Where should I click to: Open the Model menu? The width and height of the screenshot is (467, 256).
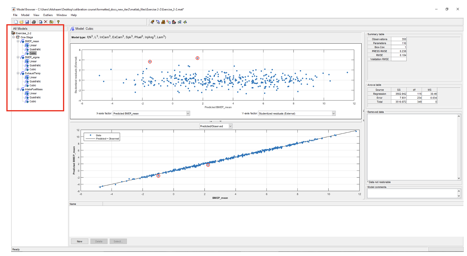25,15
